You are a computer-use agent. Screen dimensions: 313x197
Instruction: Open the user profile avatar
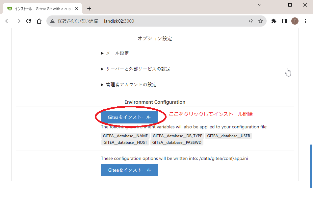coord(295,21)
